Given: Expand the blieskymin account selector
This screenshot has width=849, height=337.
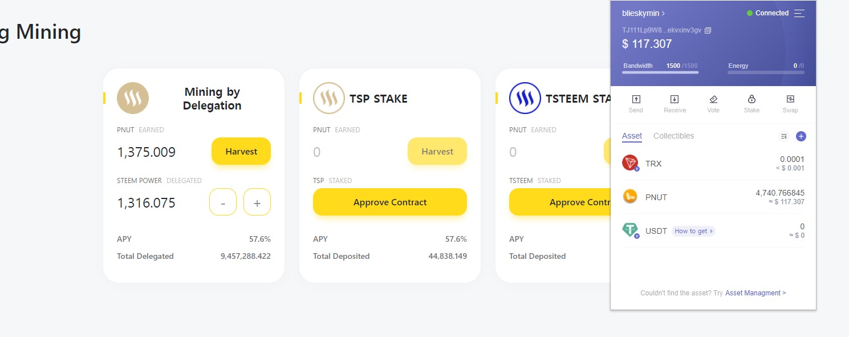Looking at the screenshot, I should [643, 13].
